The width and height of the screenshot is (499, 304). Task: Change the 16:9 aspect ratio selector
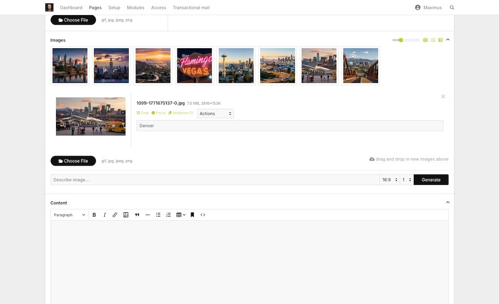389,180
